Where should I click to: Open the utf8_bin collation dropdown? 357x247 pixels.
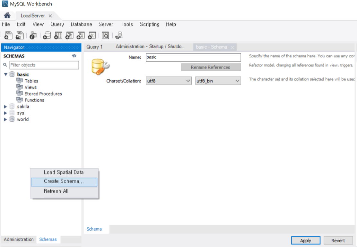click(218, 81)
